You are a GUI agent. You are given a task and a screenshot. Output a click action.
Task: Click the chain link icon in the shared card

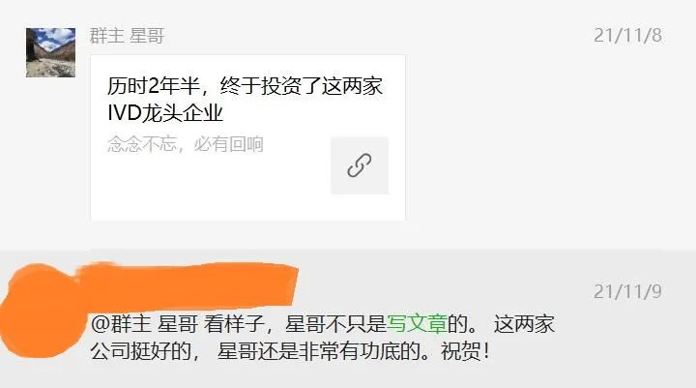(360, 165)
